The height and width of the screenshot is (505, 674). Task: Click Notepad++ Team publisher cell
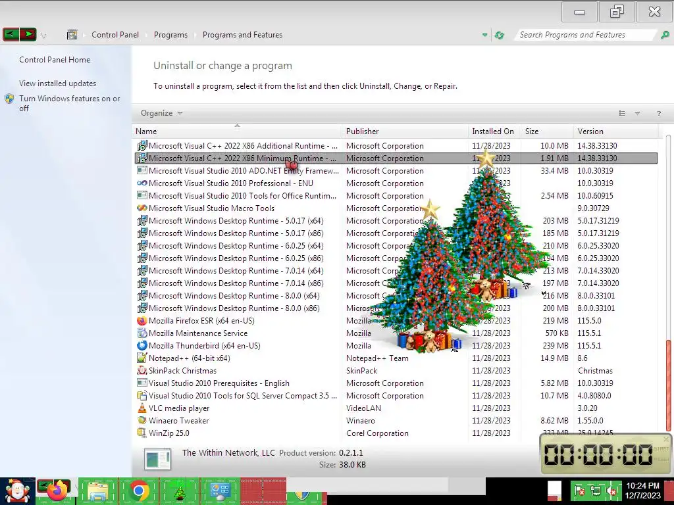coord(377,358)
